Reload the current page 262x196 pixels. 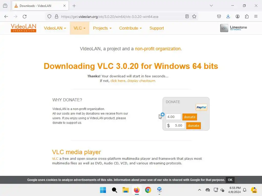point(25,17)
